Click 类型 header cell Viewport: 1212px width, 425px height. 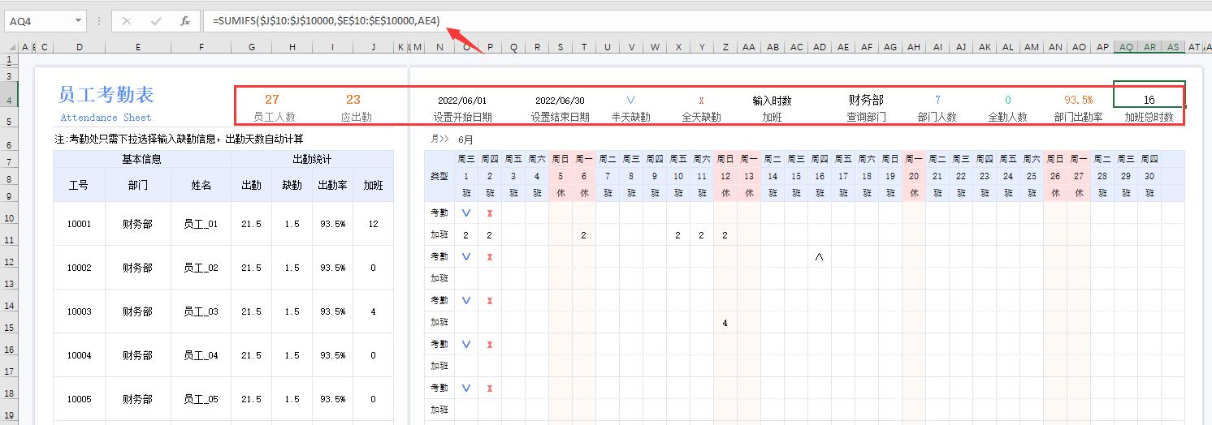(x=439, y=176)
